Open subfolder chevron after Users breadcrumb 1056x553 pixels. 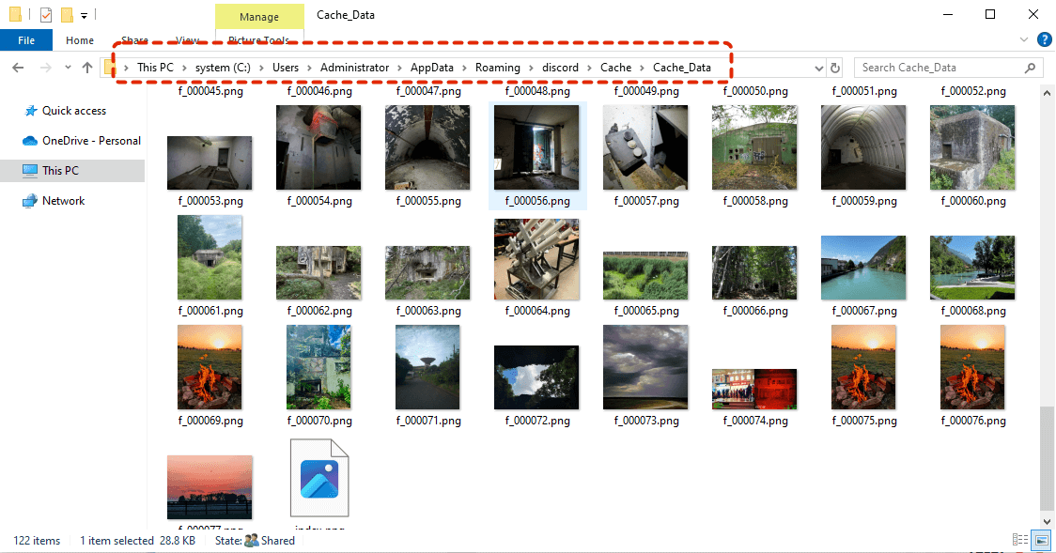pos(309,68)
